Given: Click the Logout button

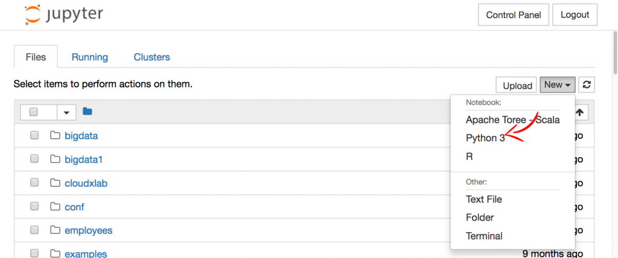Looking at the screenshot, I should pyautogui.click(x=575, y=15).
